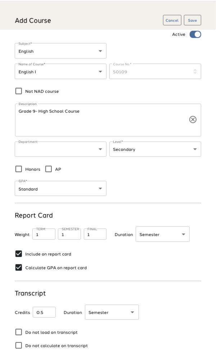Expand the Name of Course dropdown
Viewport: 216px width, 355px height.
tap(60, 72)
